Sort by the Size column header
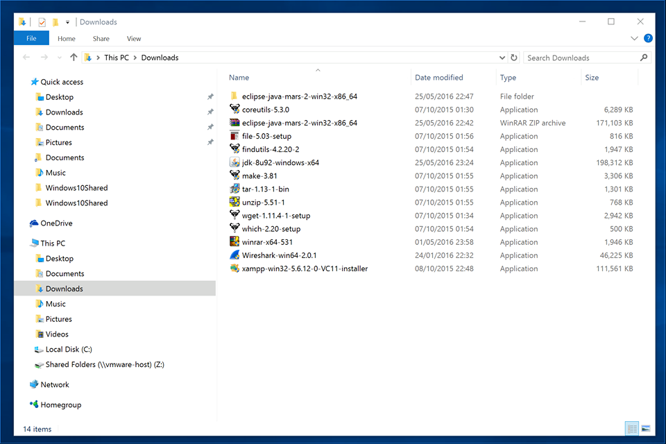The image size is (666, 444). tap(592, 78)
